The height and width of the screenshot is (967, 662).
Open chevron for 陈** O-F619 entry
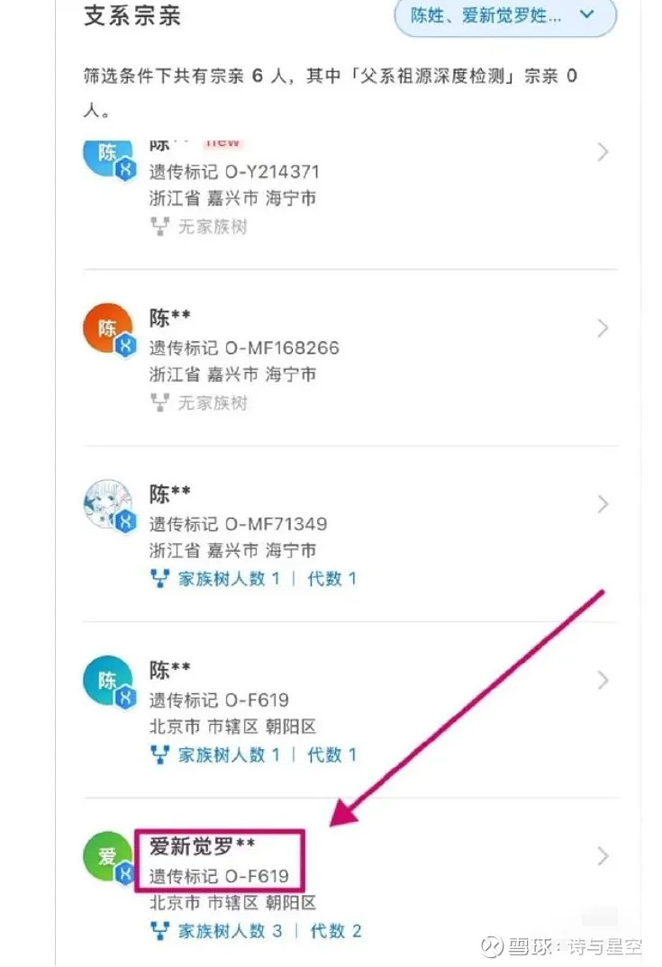click(x=603, y=681)
